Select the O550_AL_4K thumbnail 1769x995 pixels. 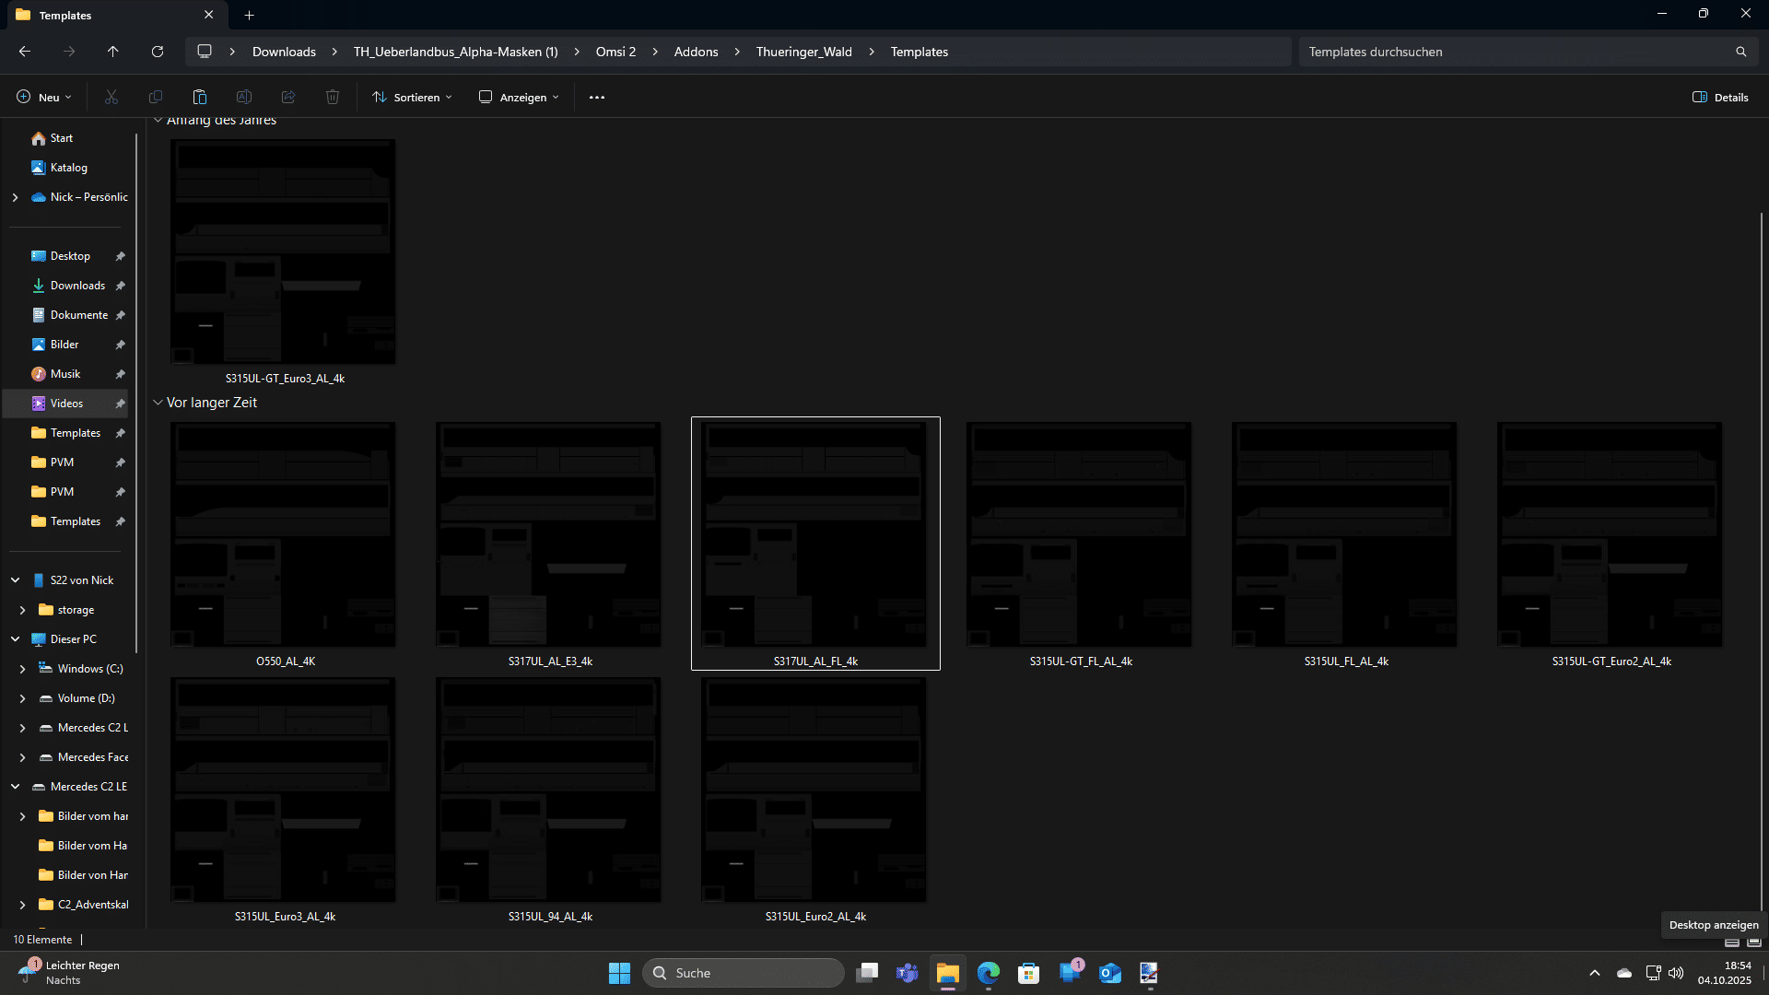[283, 534]
